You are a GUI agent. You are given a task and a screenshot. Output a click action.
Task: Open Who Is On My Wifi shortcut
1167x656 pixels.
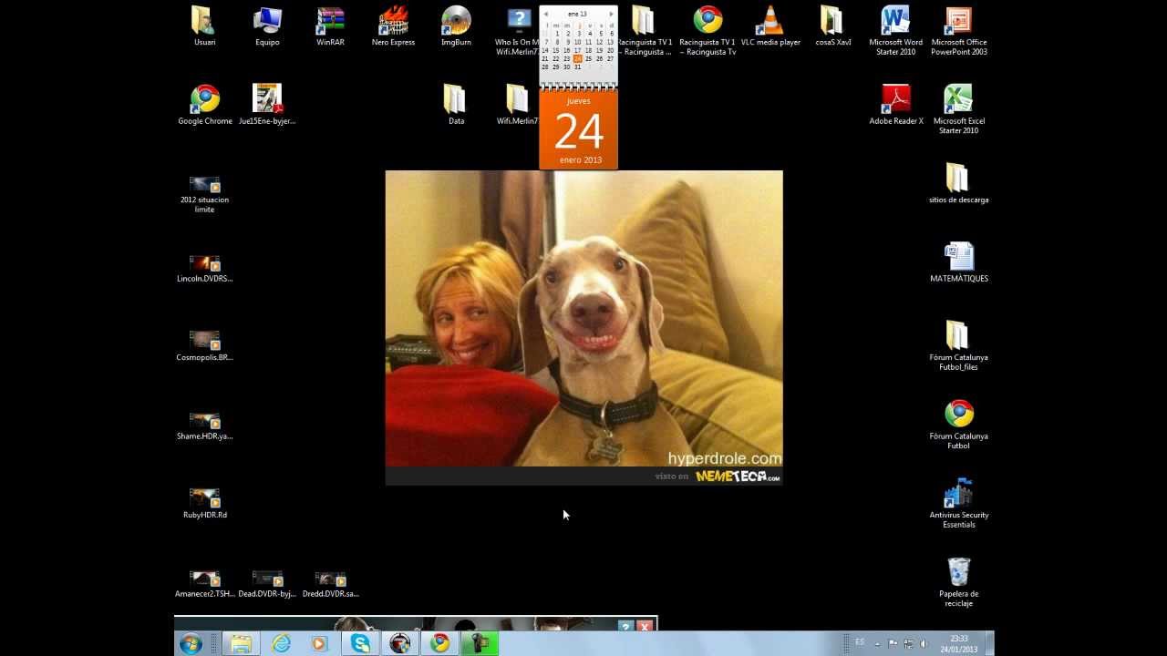517,31
